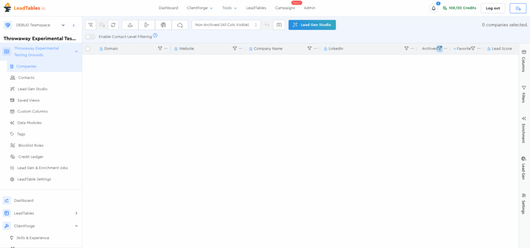Click the active Archived column filter icon

pyautogui.click(x=439, y=49)
